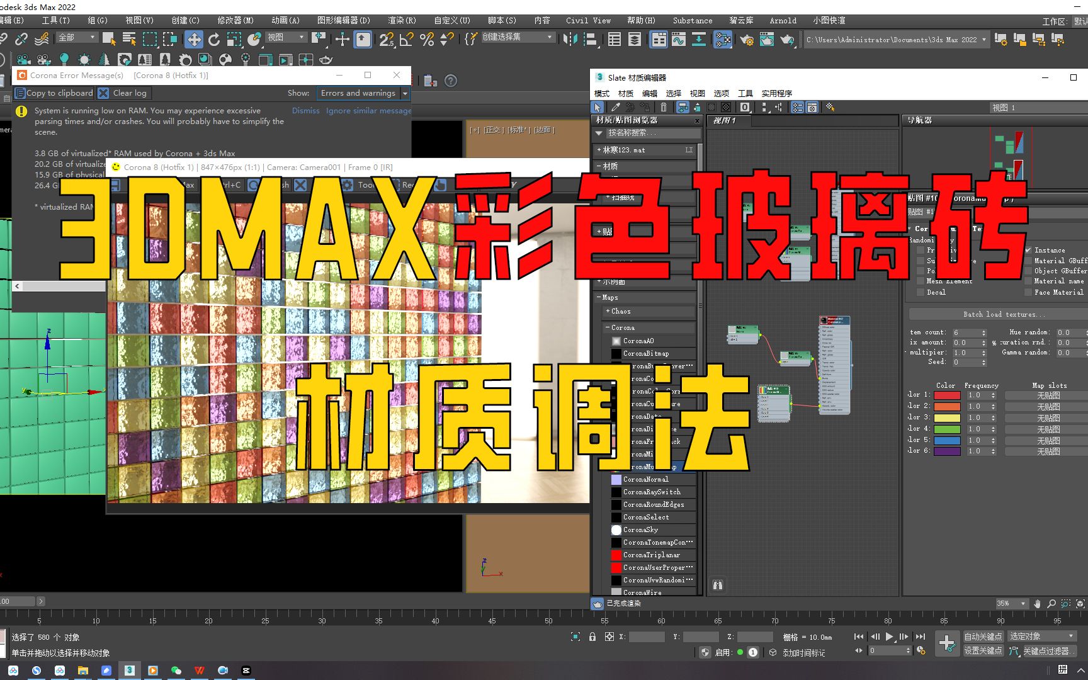1088x680 pixels.
Task: Collapse the Corona map category
Action: pos(606,327)
